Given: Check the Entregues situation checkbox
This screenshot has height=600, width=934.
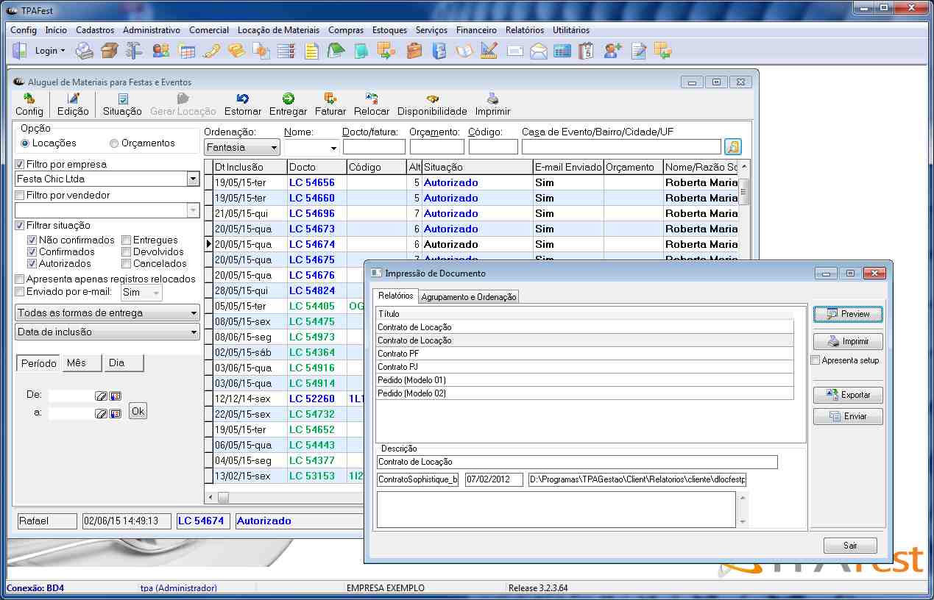Looking at the screenshot, I should click(x=127, y=240).
